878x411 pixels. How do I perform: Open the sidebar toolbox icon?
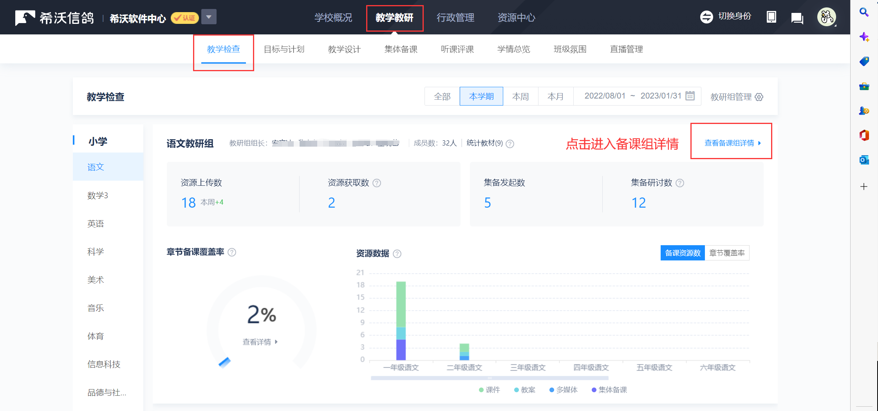[864, 86]
